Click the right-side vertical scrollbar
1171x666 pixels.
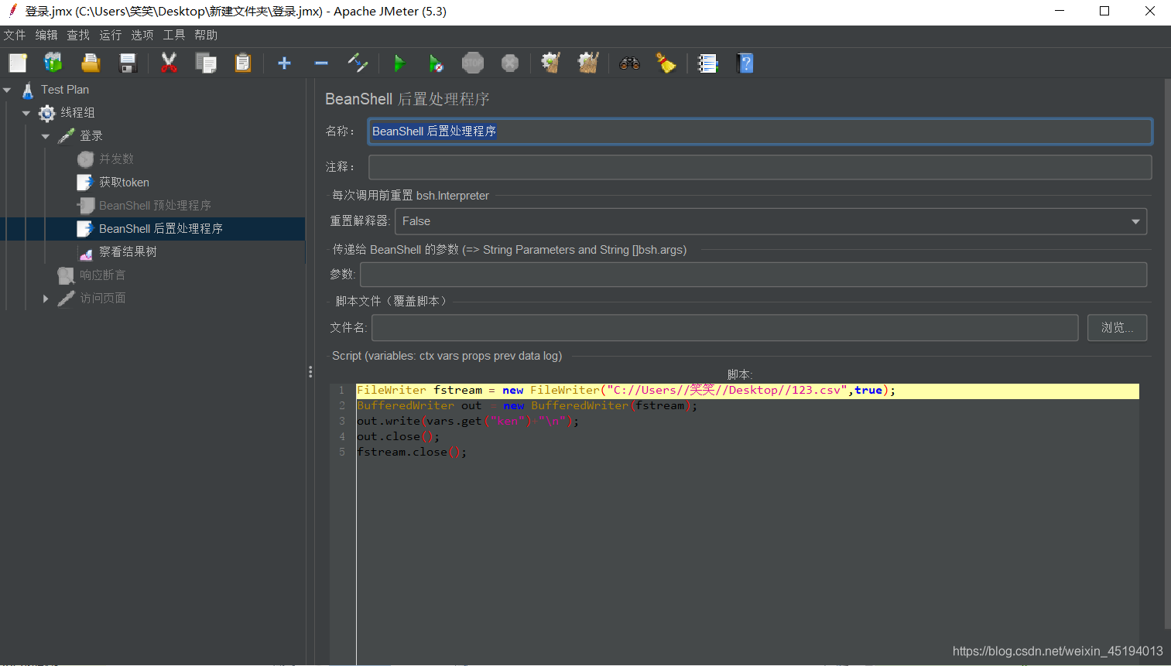pos(1167,354)
